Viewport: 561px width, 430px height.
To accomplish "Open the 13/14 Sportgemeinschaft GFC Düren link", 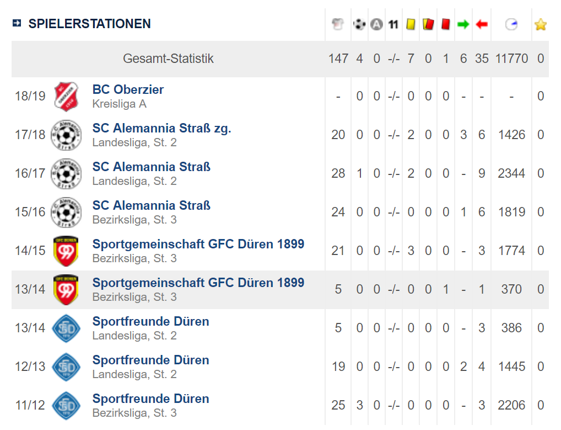I will click(198, 283).
